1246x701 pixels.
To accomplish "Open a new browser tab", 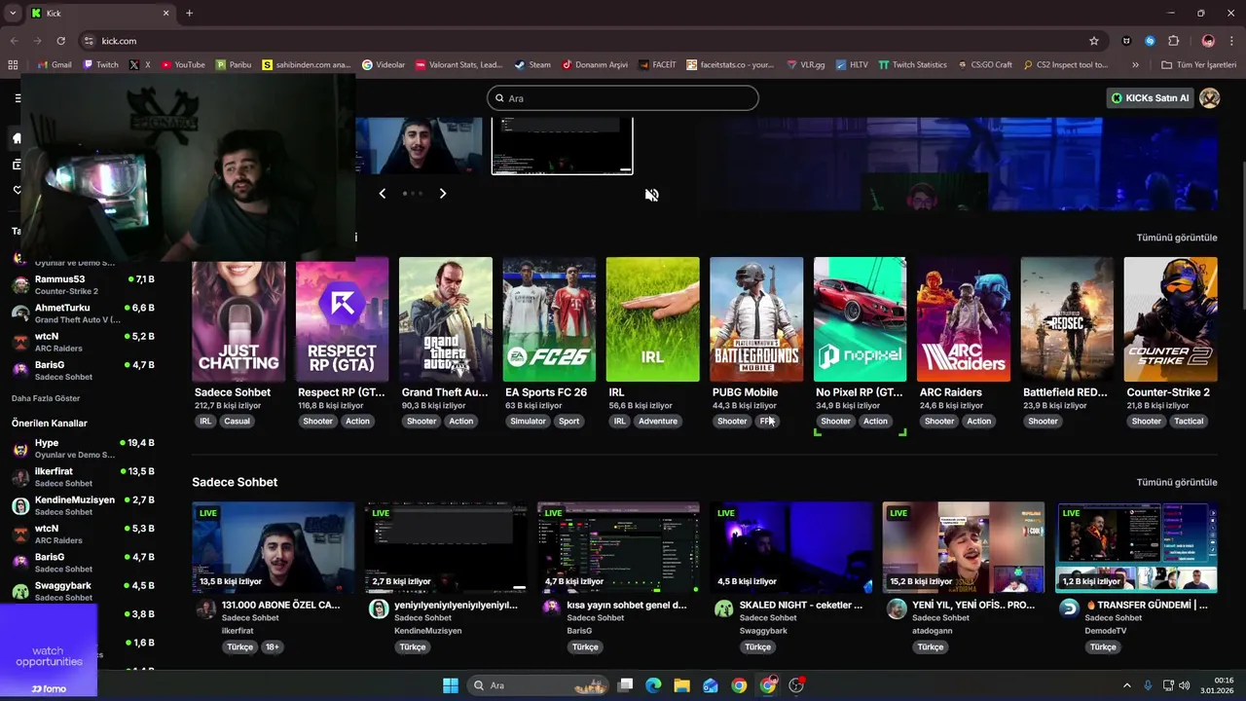I will pos(189,13).
